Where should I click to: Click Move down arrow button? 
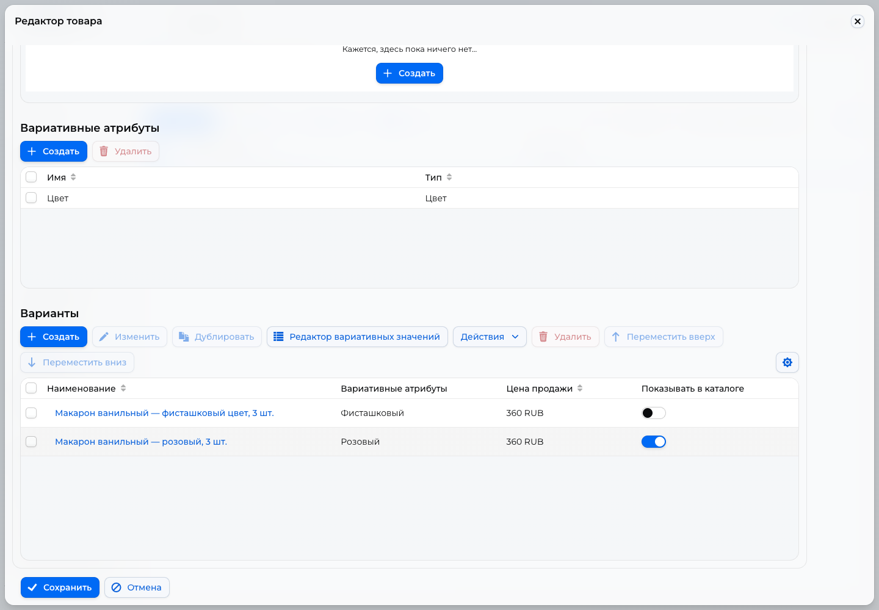(77, 362)
